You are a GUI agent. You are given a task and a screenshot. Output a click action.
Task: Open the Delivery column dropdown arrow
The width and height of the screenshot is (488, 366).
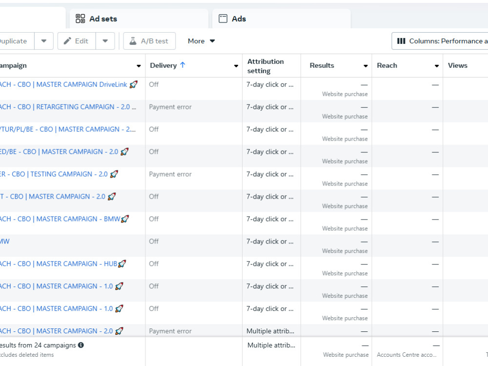(x=236, y=66)
